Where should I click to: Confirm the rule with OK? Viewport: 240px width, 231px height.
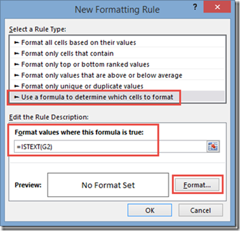[150, 211]
